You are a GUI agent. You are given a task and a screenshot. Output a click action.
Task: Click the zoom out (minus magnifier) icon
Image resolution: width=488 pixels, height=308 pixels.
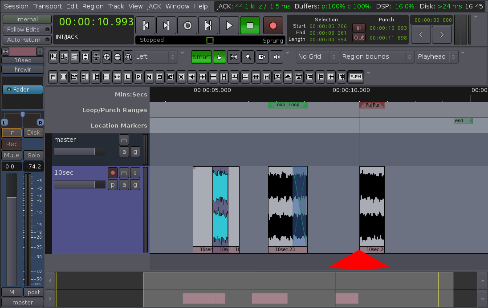[x=118, y=57]
